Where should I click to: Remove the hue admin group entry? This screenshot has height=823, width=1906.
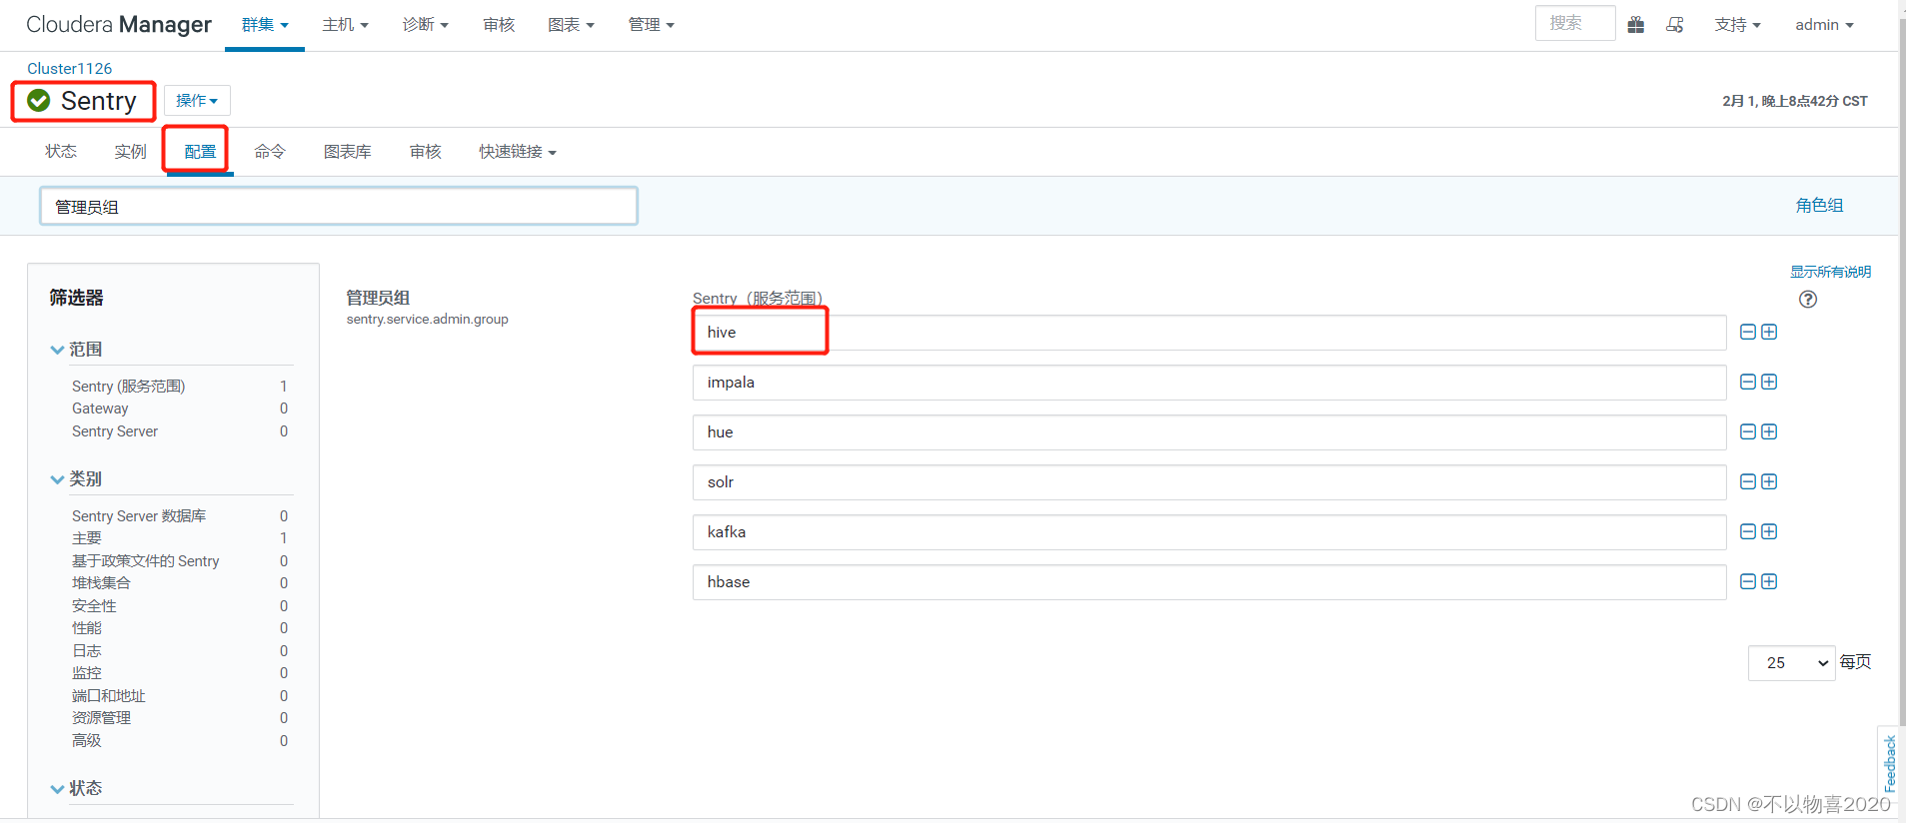[1748, 431]
